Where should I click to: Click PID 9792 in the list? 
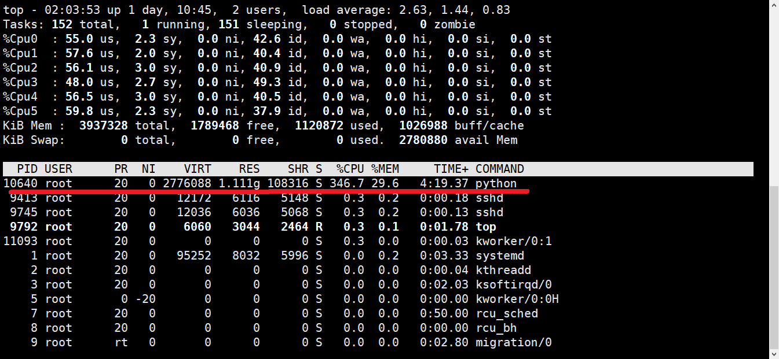[x=24, y=227]
